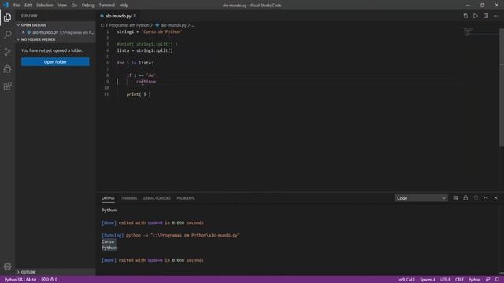Click the VS Code logo icon in title bar
The height and width of the screenshot is (283, 504).
(x=6, y=6)
